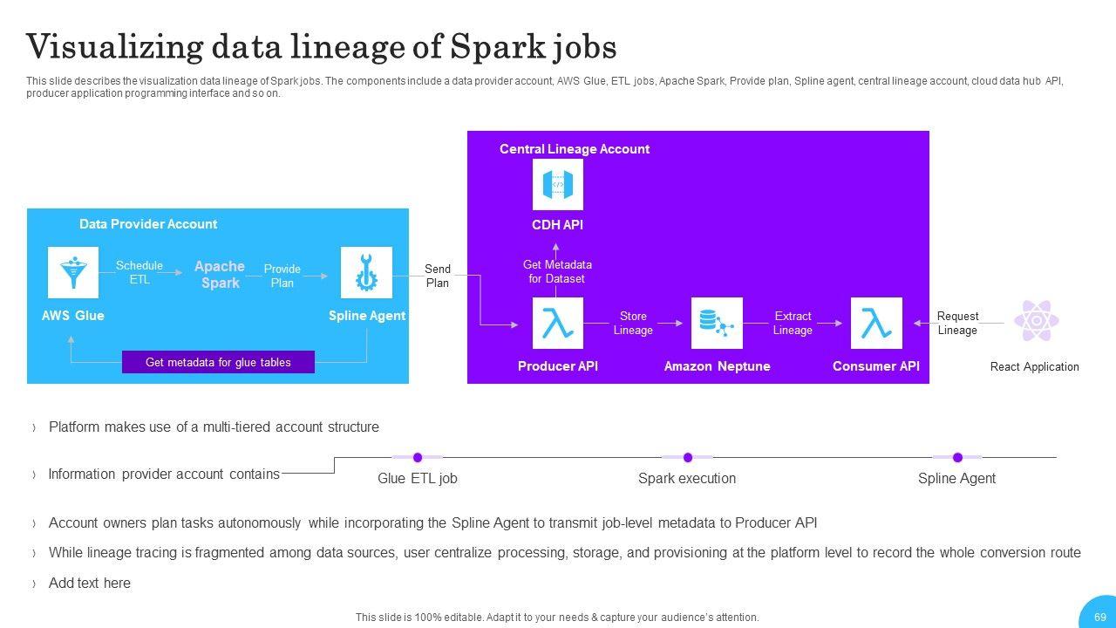Screen dimensions: 1116x628
Task: Click the 'Get metadata for glue tables' box
Action: click(218, 362)
